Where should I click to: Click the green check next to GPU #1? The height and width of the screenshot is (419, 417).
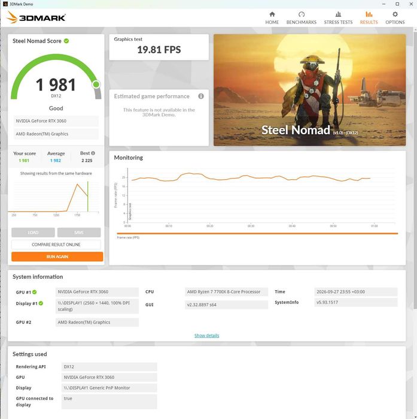(x=34, y=292)
